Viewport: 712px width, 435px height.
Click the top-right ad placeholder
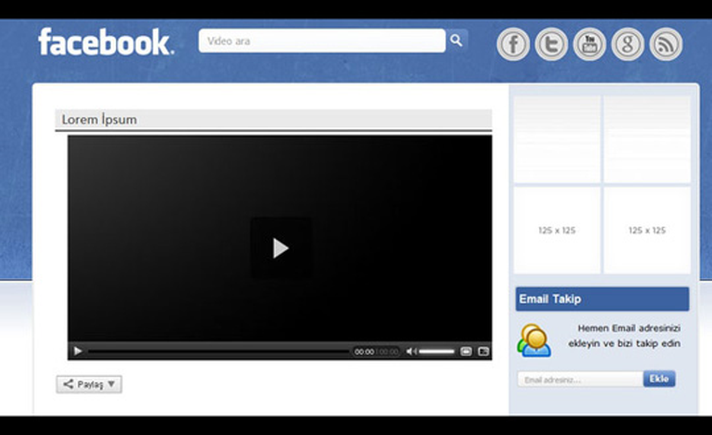click(647, 139)
